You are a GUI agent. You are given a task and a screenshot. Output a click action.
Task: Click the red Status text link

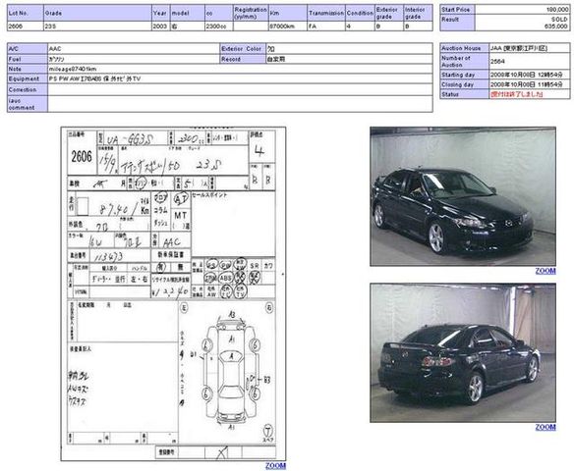pyautogui.click(x=517, y=94)
